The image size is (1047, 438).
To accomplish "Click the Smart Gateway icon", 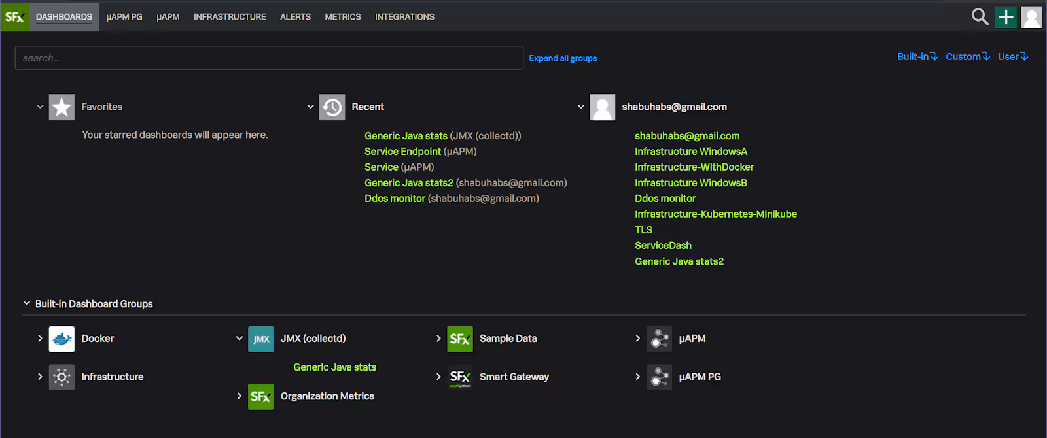I will 459,377.
